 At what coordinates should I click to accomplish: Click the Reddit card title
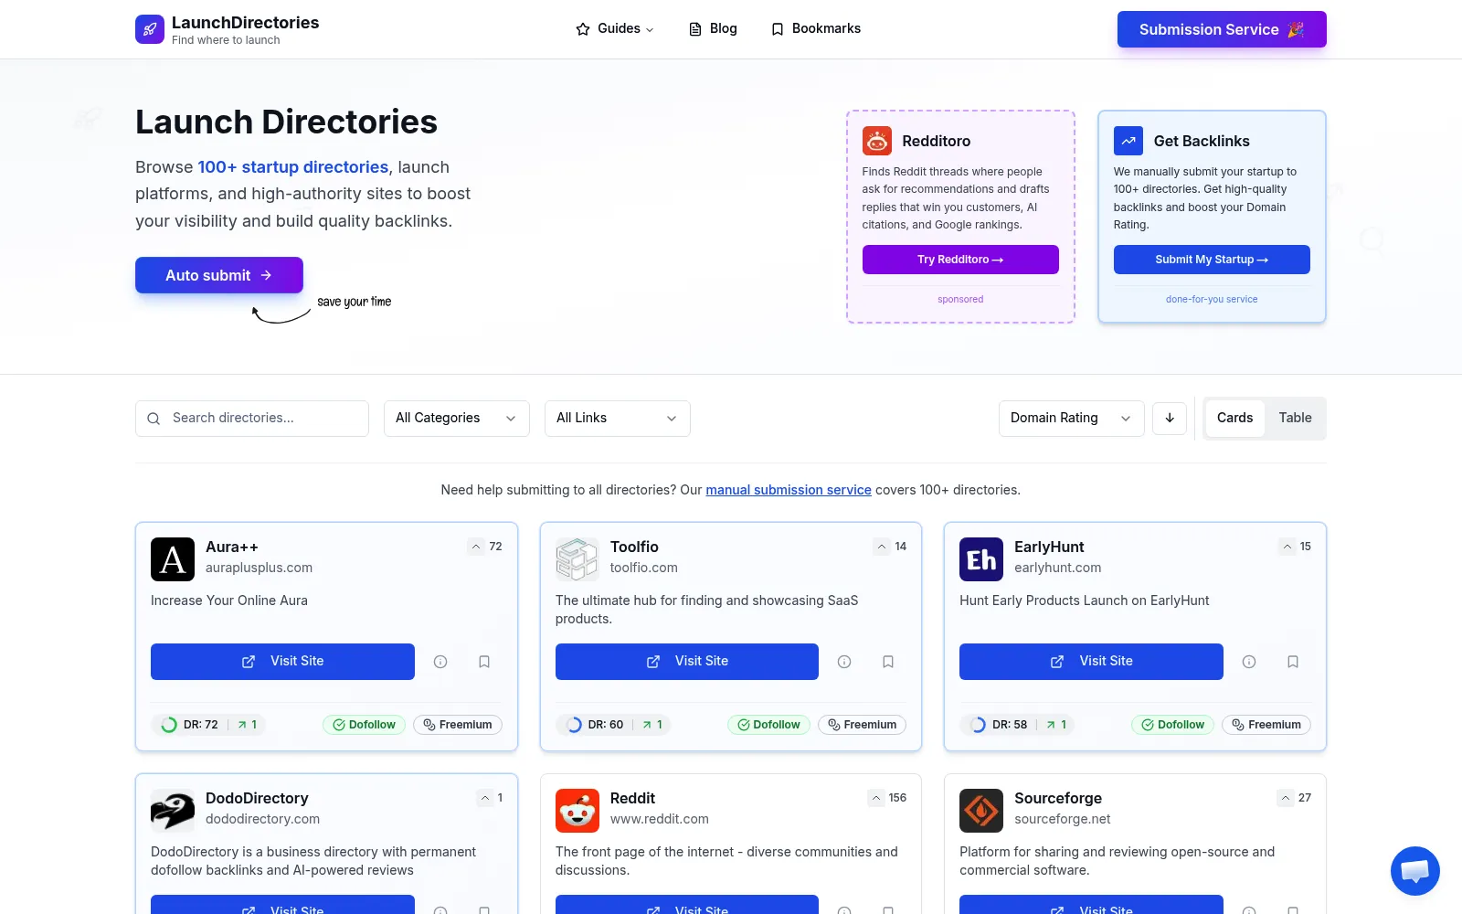tap(632, 798)
